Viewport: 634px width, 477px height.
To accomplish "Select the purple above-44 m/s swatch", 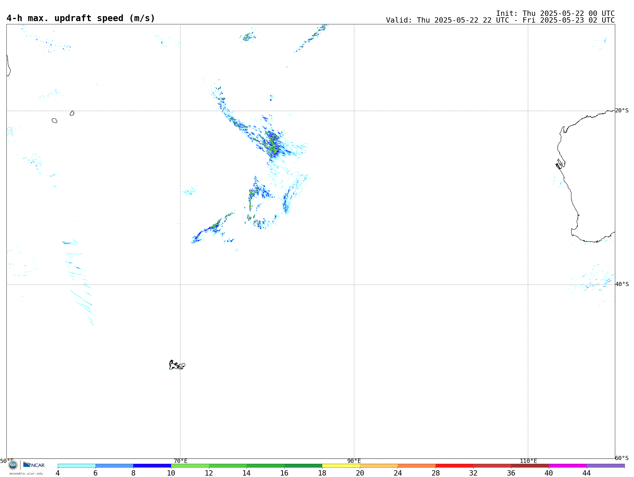I will tap(606, 466).
